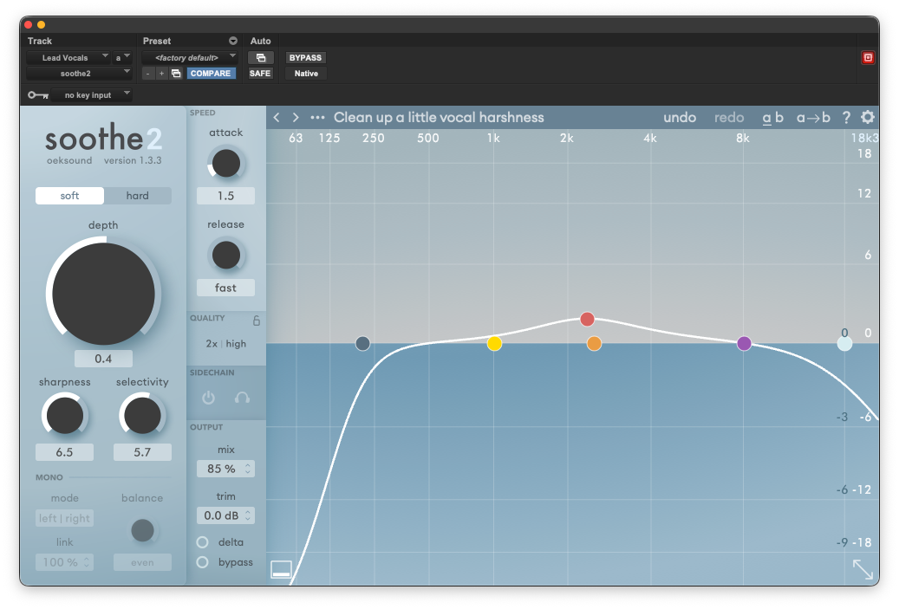Screen dimensions: 899x609
Task: Open plugin settings with the gear icon
Action: 867,117
